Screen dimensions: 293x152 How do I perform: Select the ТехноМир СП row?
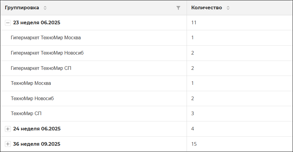147,114
